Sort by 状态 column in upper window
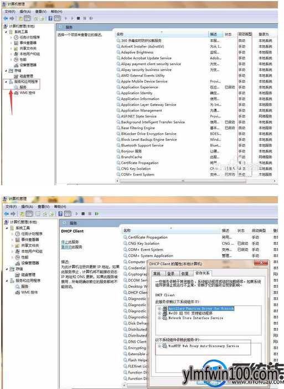Viewport: 284px width, 389px height. 230,34
